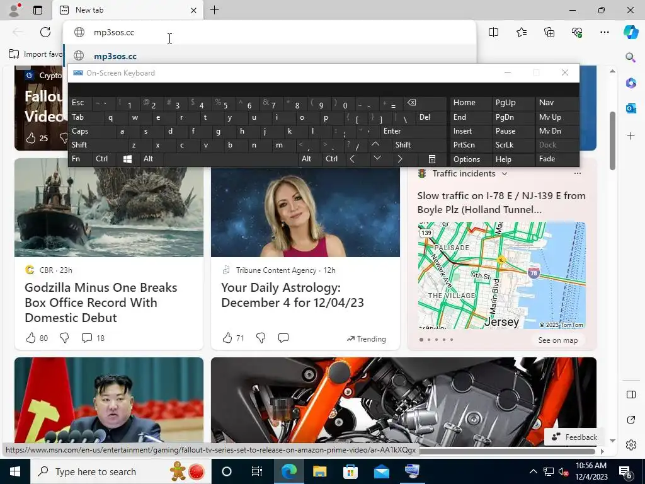Open Microsoft 365 sidebar icon
645x484 pixels.
click(631, 83)
